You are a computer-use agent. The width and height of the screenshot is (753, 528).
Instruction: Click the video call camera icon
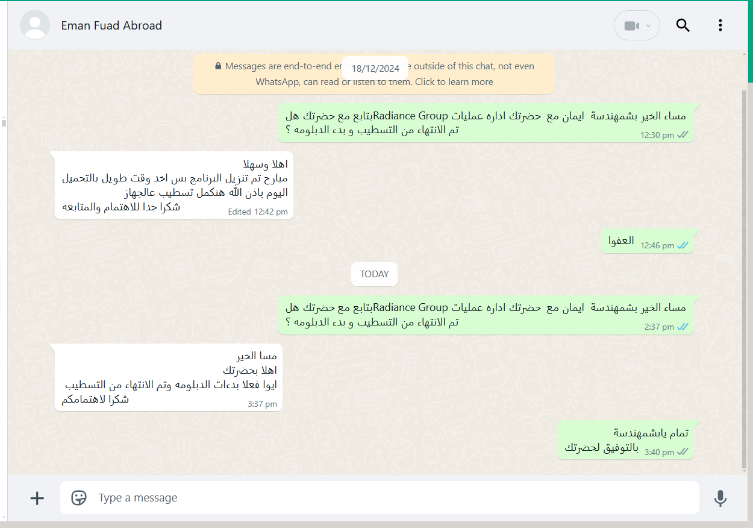631,26
